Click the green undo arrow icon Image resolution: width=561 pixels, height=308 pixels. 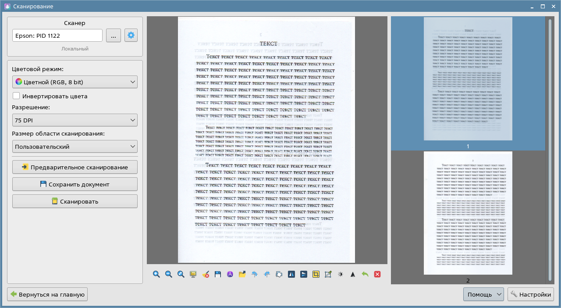(365, 274)
